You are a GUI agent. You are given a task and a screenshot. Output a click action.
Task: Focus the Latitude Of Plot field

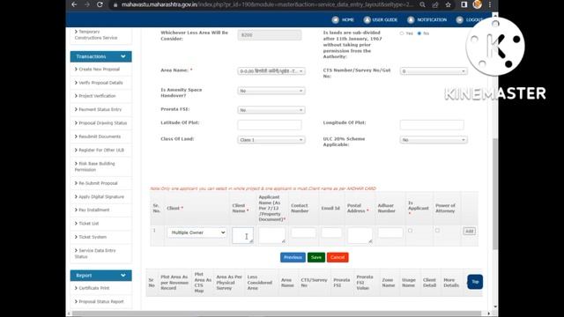pyautogui.click(x=270, y=125)
